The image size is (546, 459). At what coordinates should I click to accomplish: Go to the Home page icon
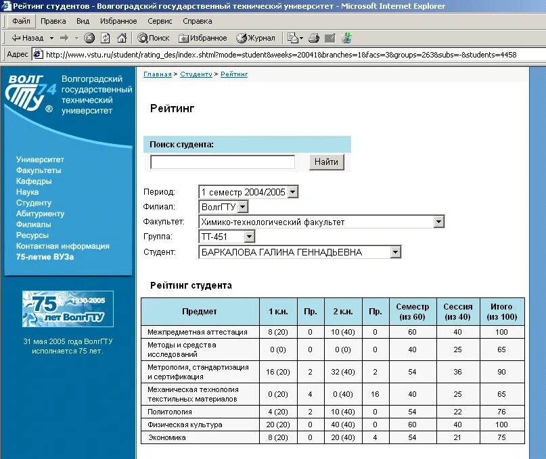tap(122, 38)
